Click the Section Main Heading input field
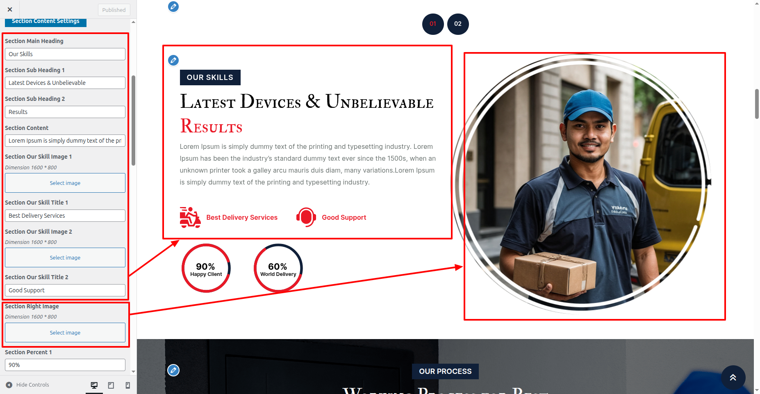The image size is (760, 394). [x=65, y=54]
